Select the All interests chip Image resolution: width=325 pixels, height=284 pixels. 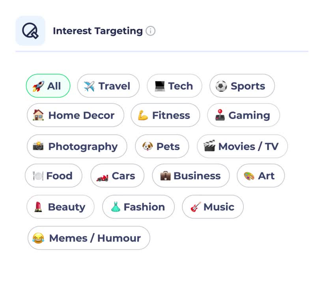pyautogui.click(x=48, y=86)
